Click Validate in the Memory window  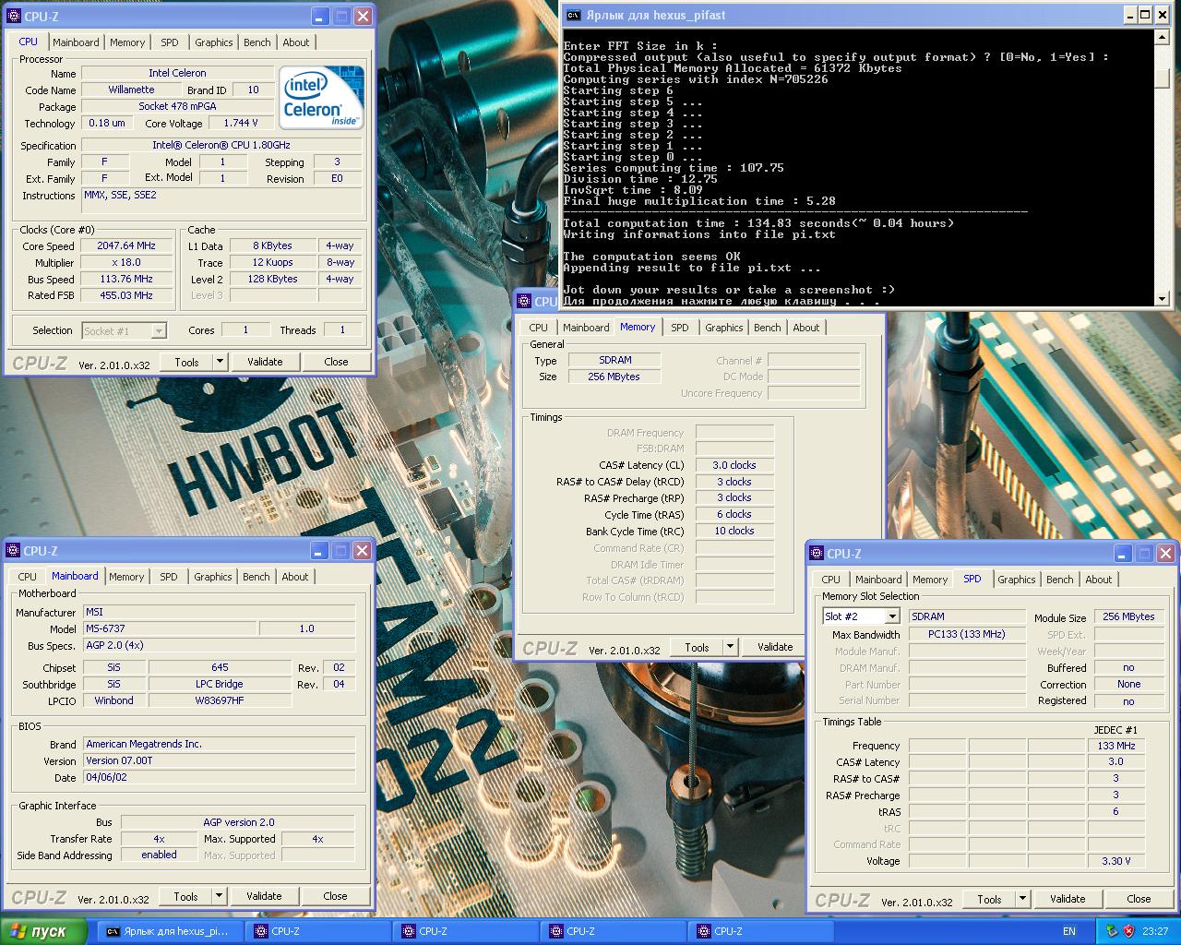[x=775, y=647]
